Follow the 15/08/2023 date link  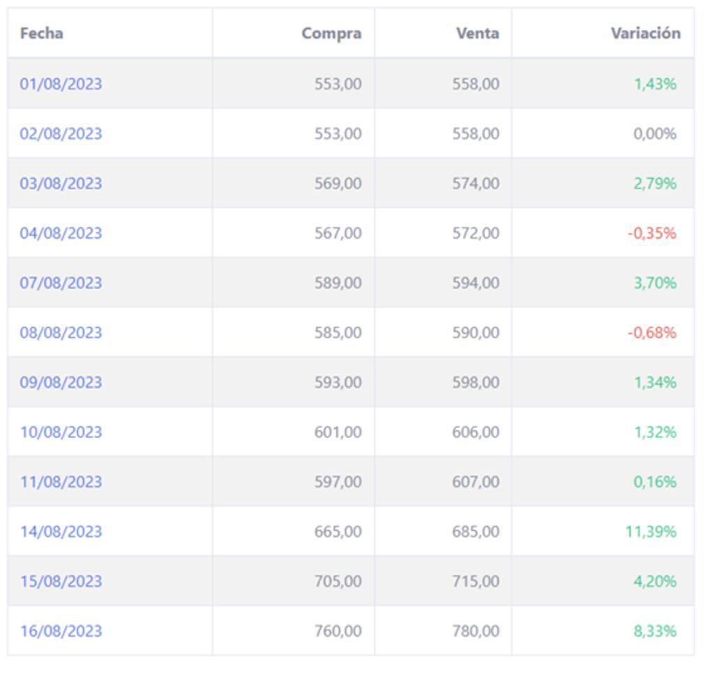[x=61, y=581]
